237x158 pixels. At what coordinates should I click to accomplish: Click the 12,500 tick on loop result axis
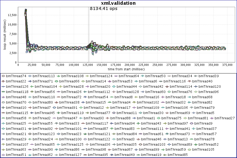click(x=12, y=15)
